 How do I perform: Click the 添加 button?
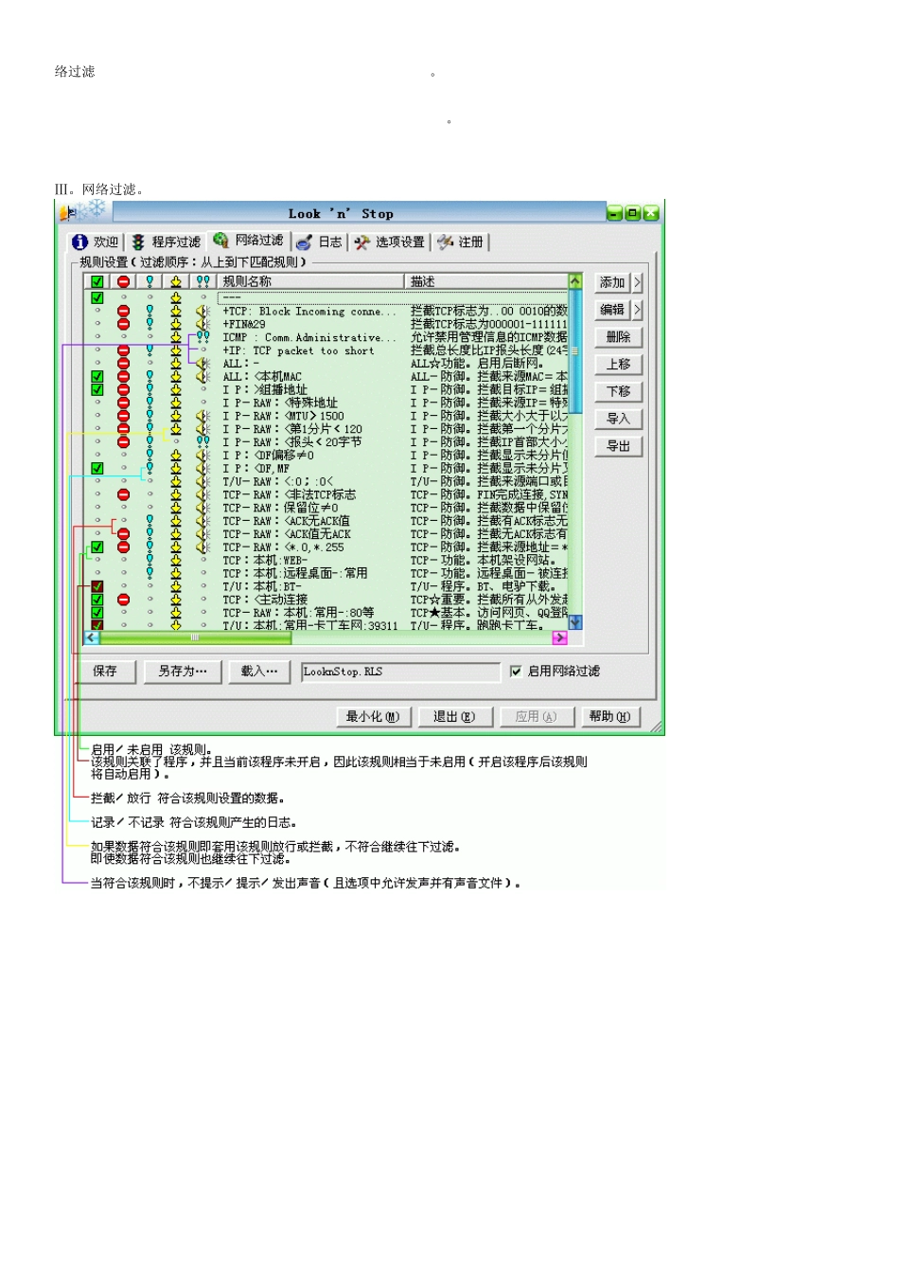[613, 282]
